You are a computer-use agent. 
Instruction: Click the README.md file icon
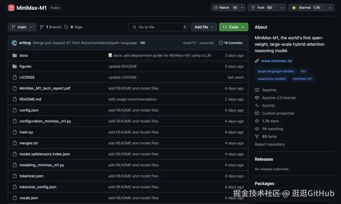coord(15,99)
